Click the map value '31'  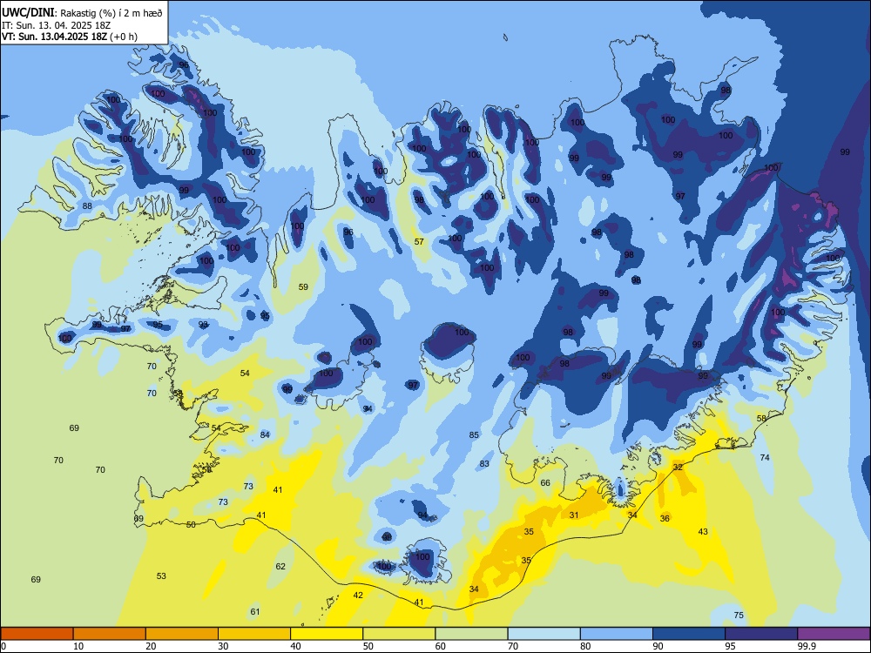574,515
